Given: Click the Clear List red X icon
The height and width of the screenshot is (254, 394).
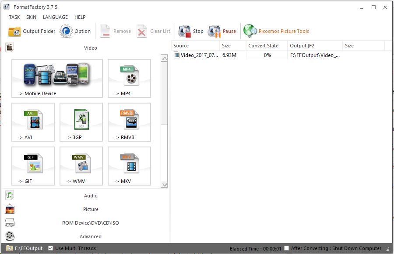Looking at the screenshot, I should [x=142, y=31].
